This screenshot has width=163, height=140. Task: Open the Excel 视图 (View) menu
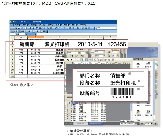(x=34, y=25)
